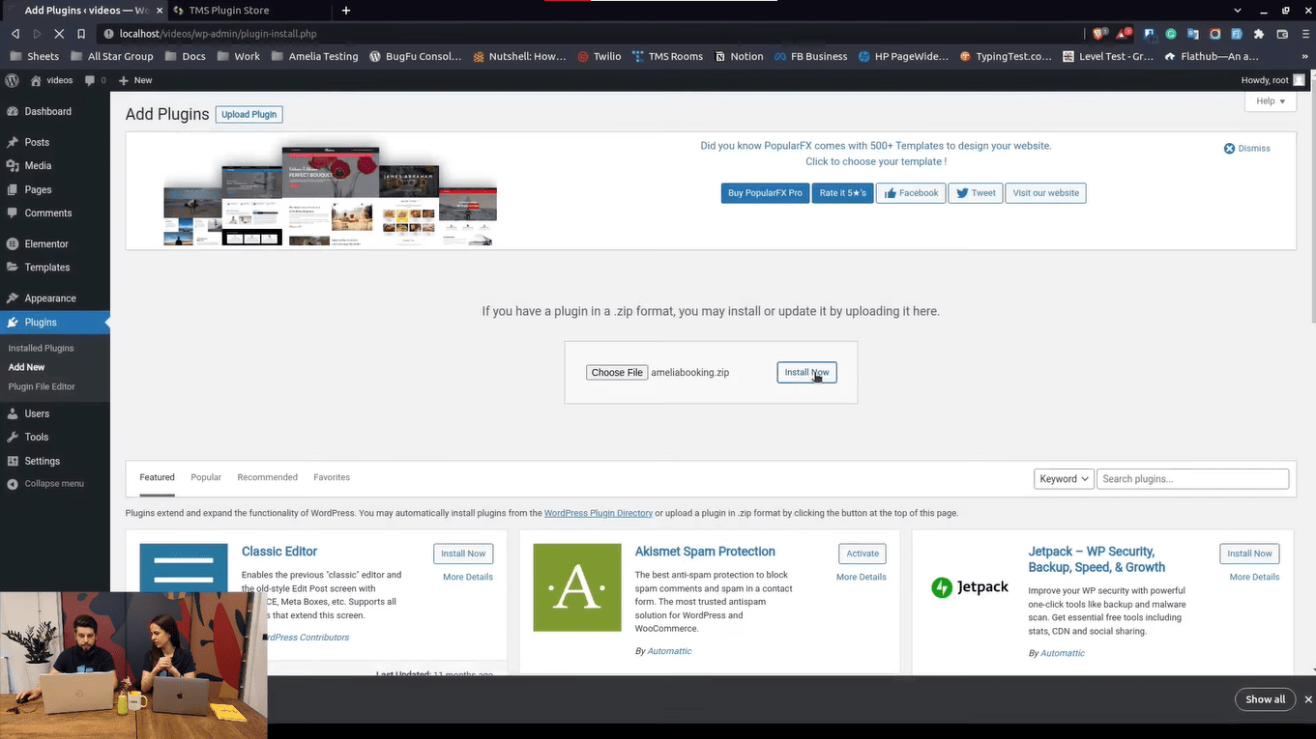Open More Details for Akismet

[x=861, y=577]
